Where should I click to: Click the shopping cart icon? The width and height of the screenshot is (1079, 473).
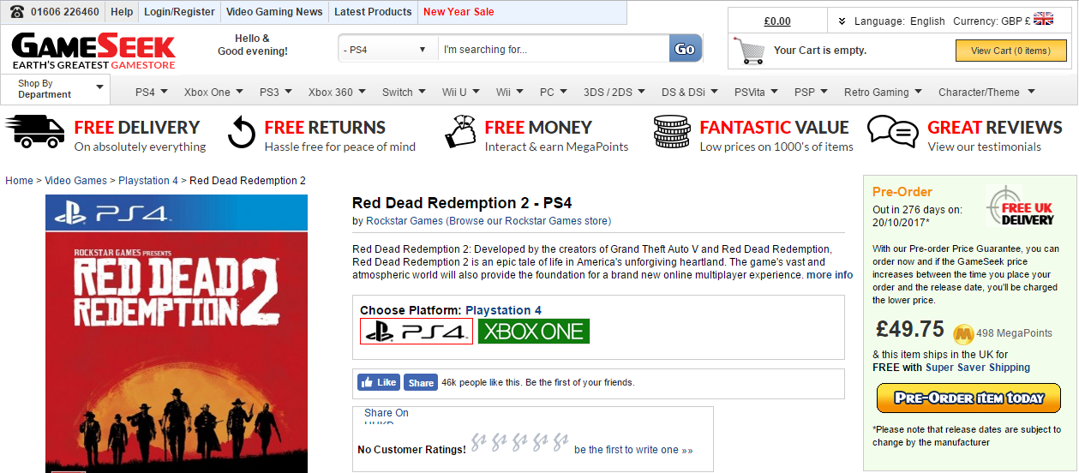tap(748, 51)
